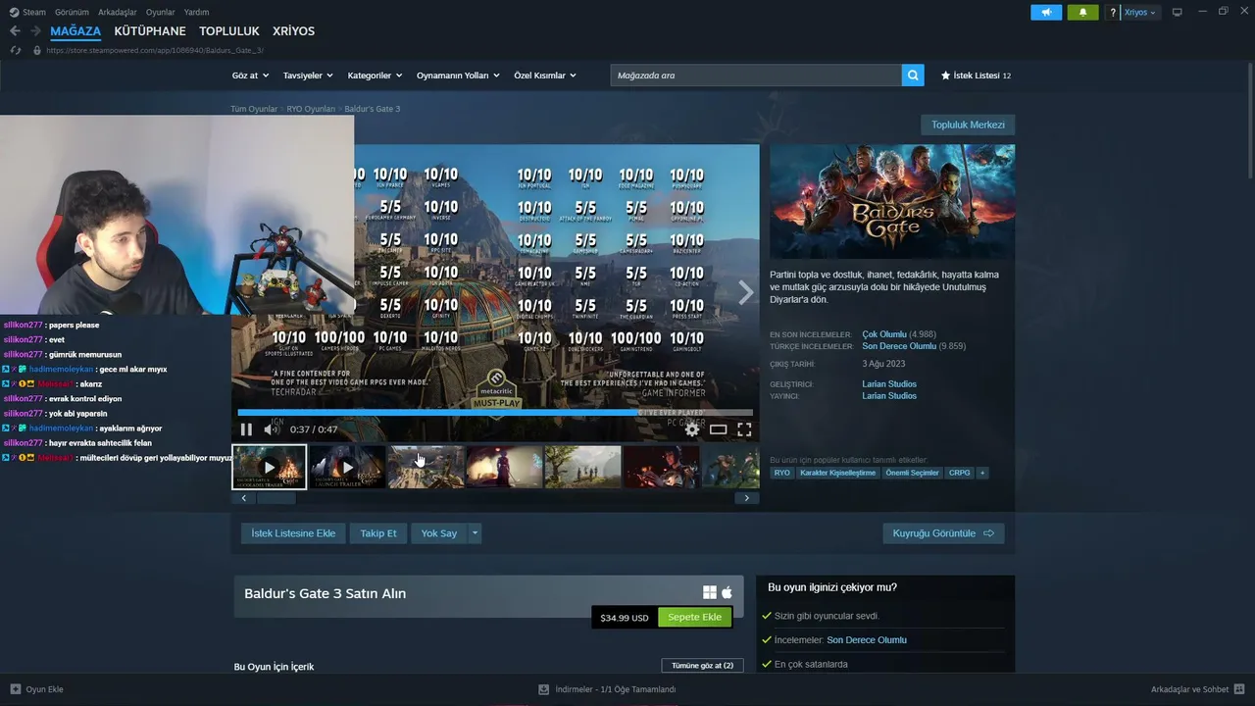Click the downloads status icon
The width and height of the screenshot is (1255, 706).
(x=543, y=689)
